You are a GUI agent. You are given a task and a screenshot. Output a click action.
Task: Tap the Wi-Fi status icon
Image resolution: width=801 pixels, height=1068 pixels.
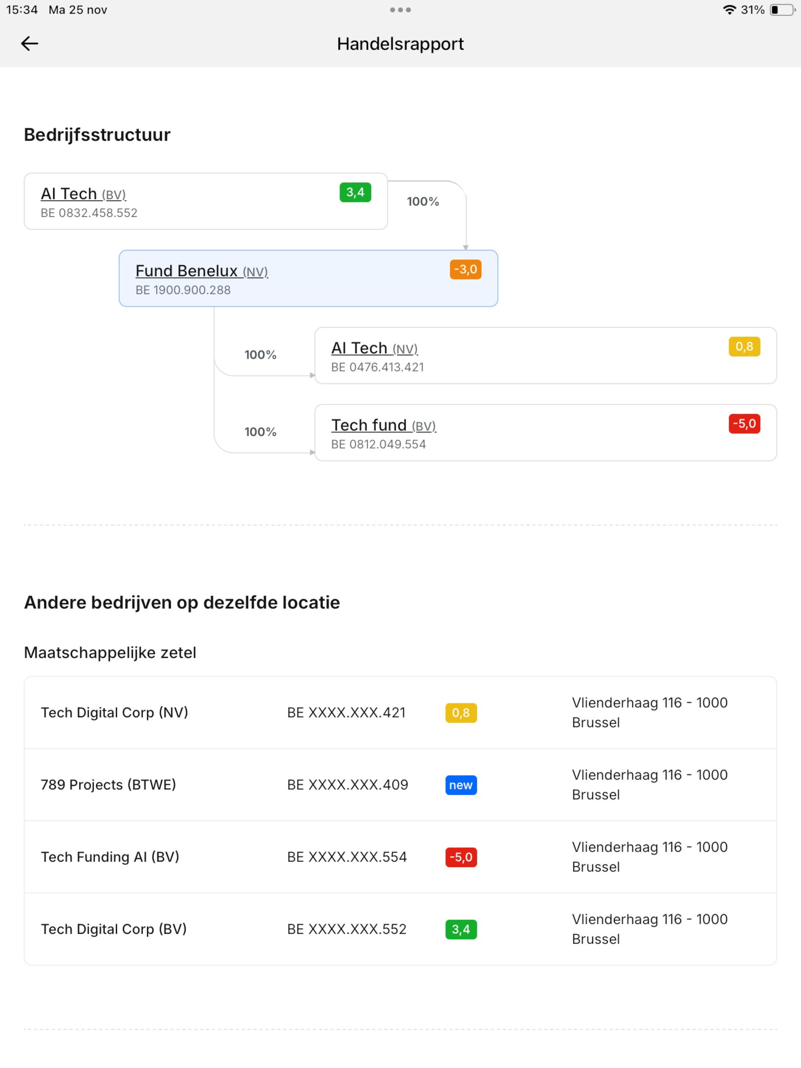point(729,10)
